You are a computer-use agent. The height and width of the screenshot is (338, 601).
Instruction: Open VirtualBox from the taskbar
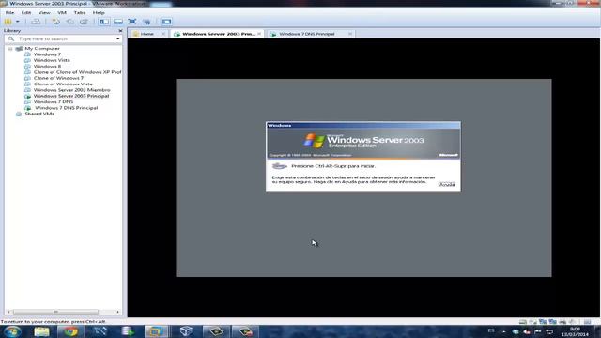tap(186, 331)
